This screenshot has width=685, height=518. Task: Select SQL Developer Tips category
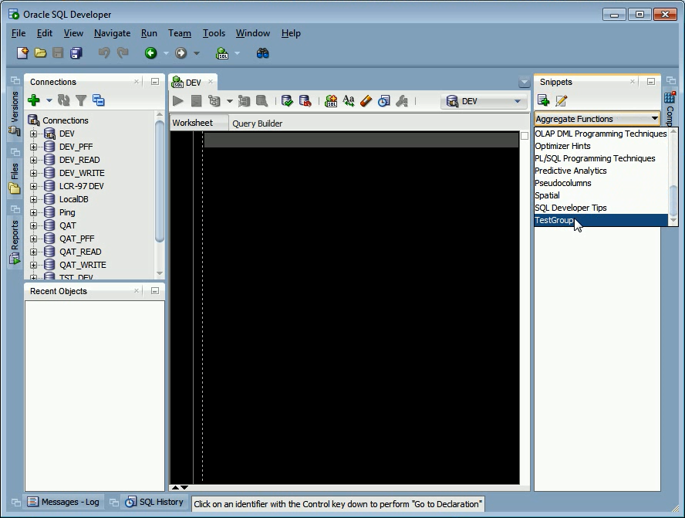coord(601,208)
